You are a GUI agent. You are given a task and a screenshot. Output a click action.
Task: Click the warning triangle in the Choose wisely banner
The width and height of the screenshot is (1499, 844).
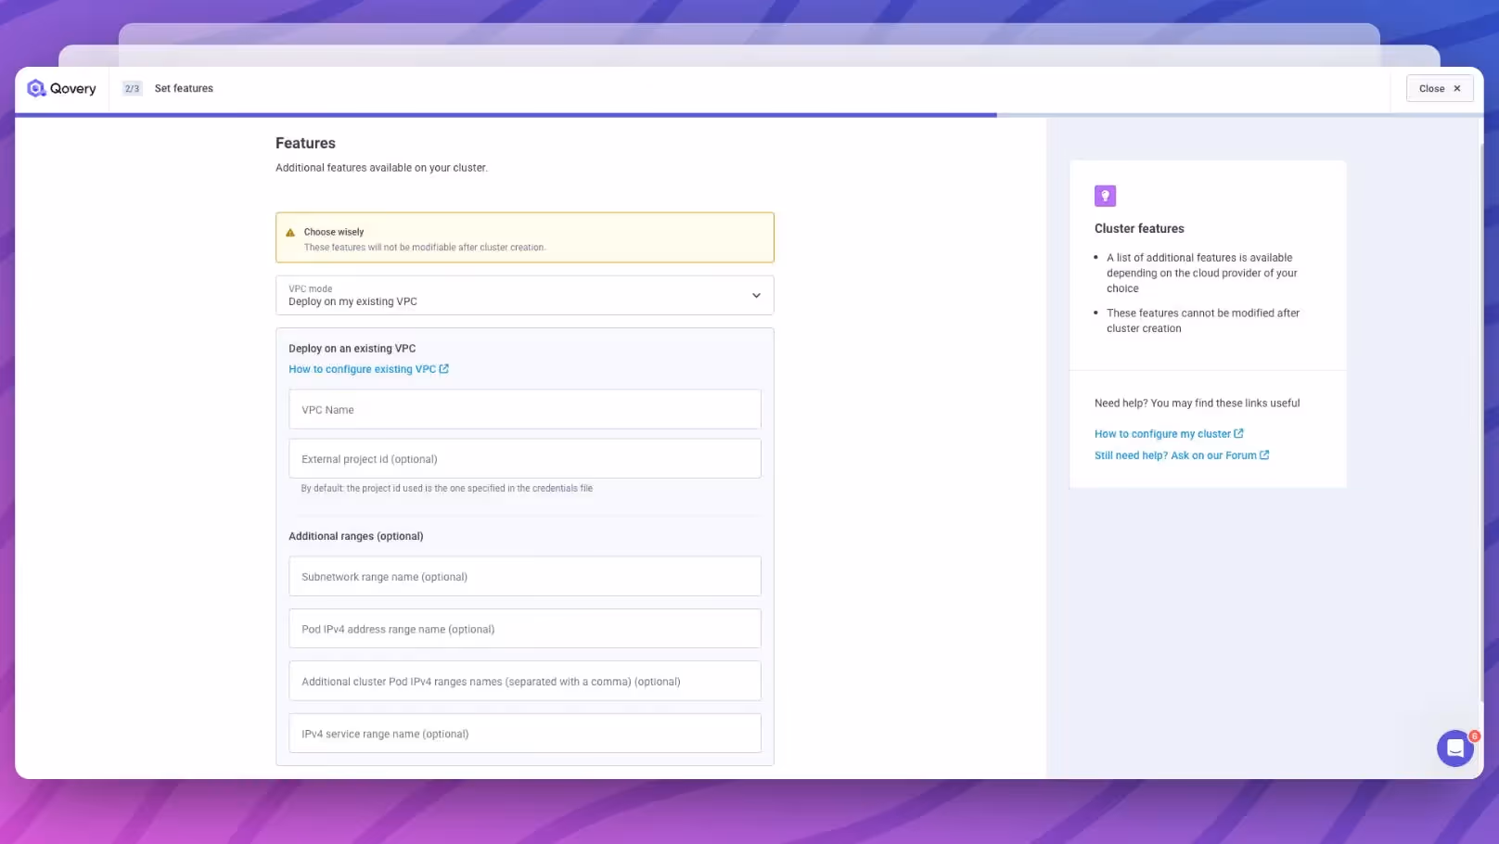pyautogui.click(x=289, y=232)
